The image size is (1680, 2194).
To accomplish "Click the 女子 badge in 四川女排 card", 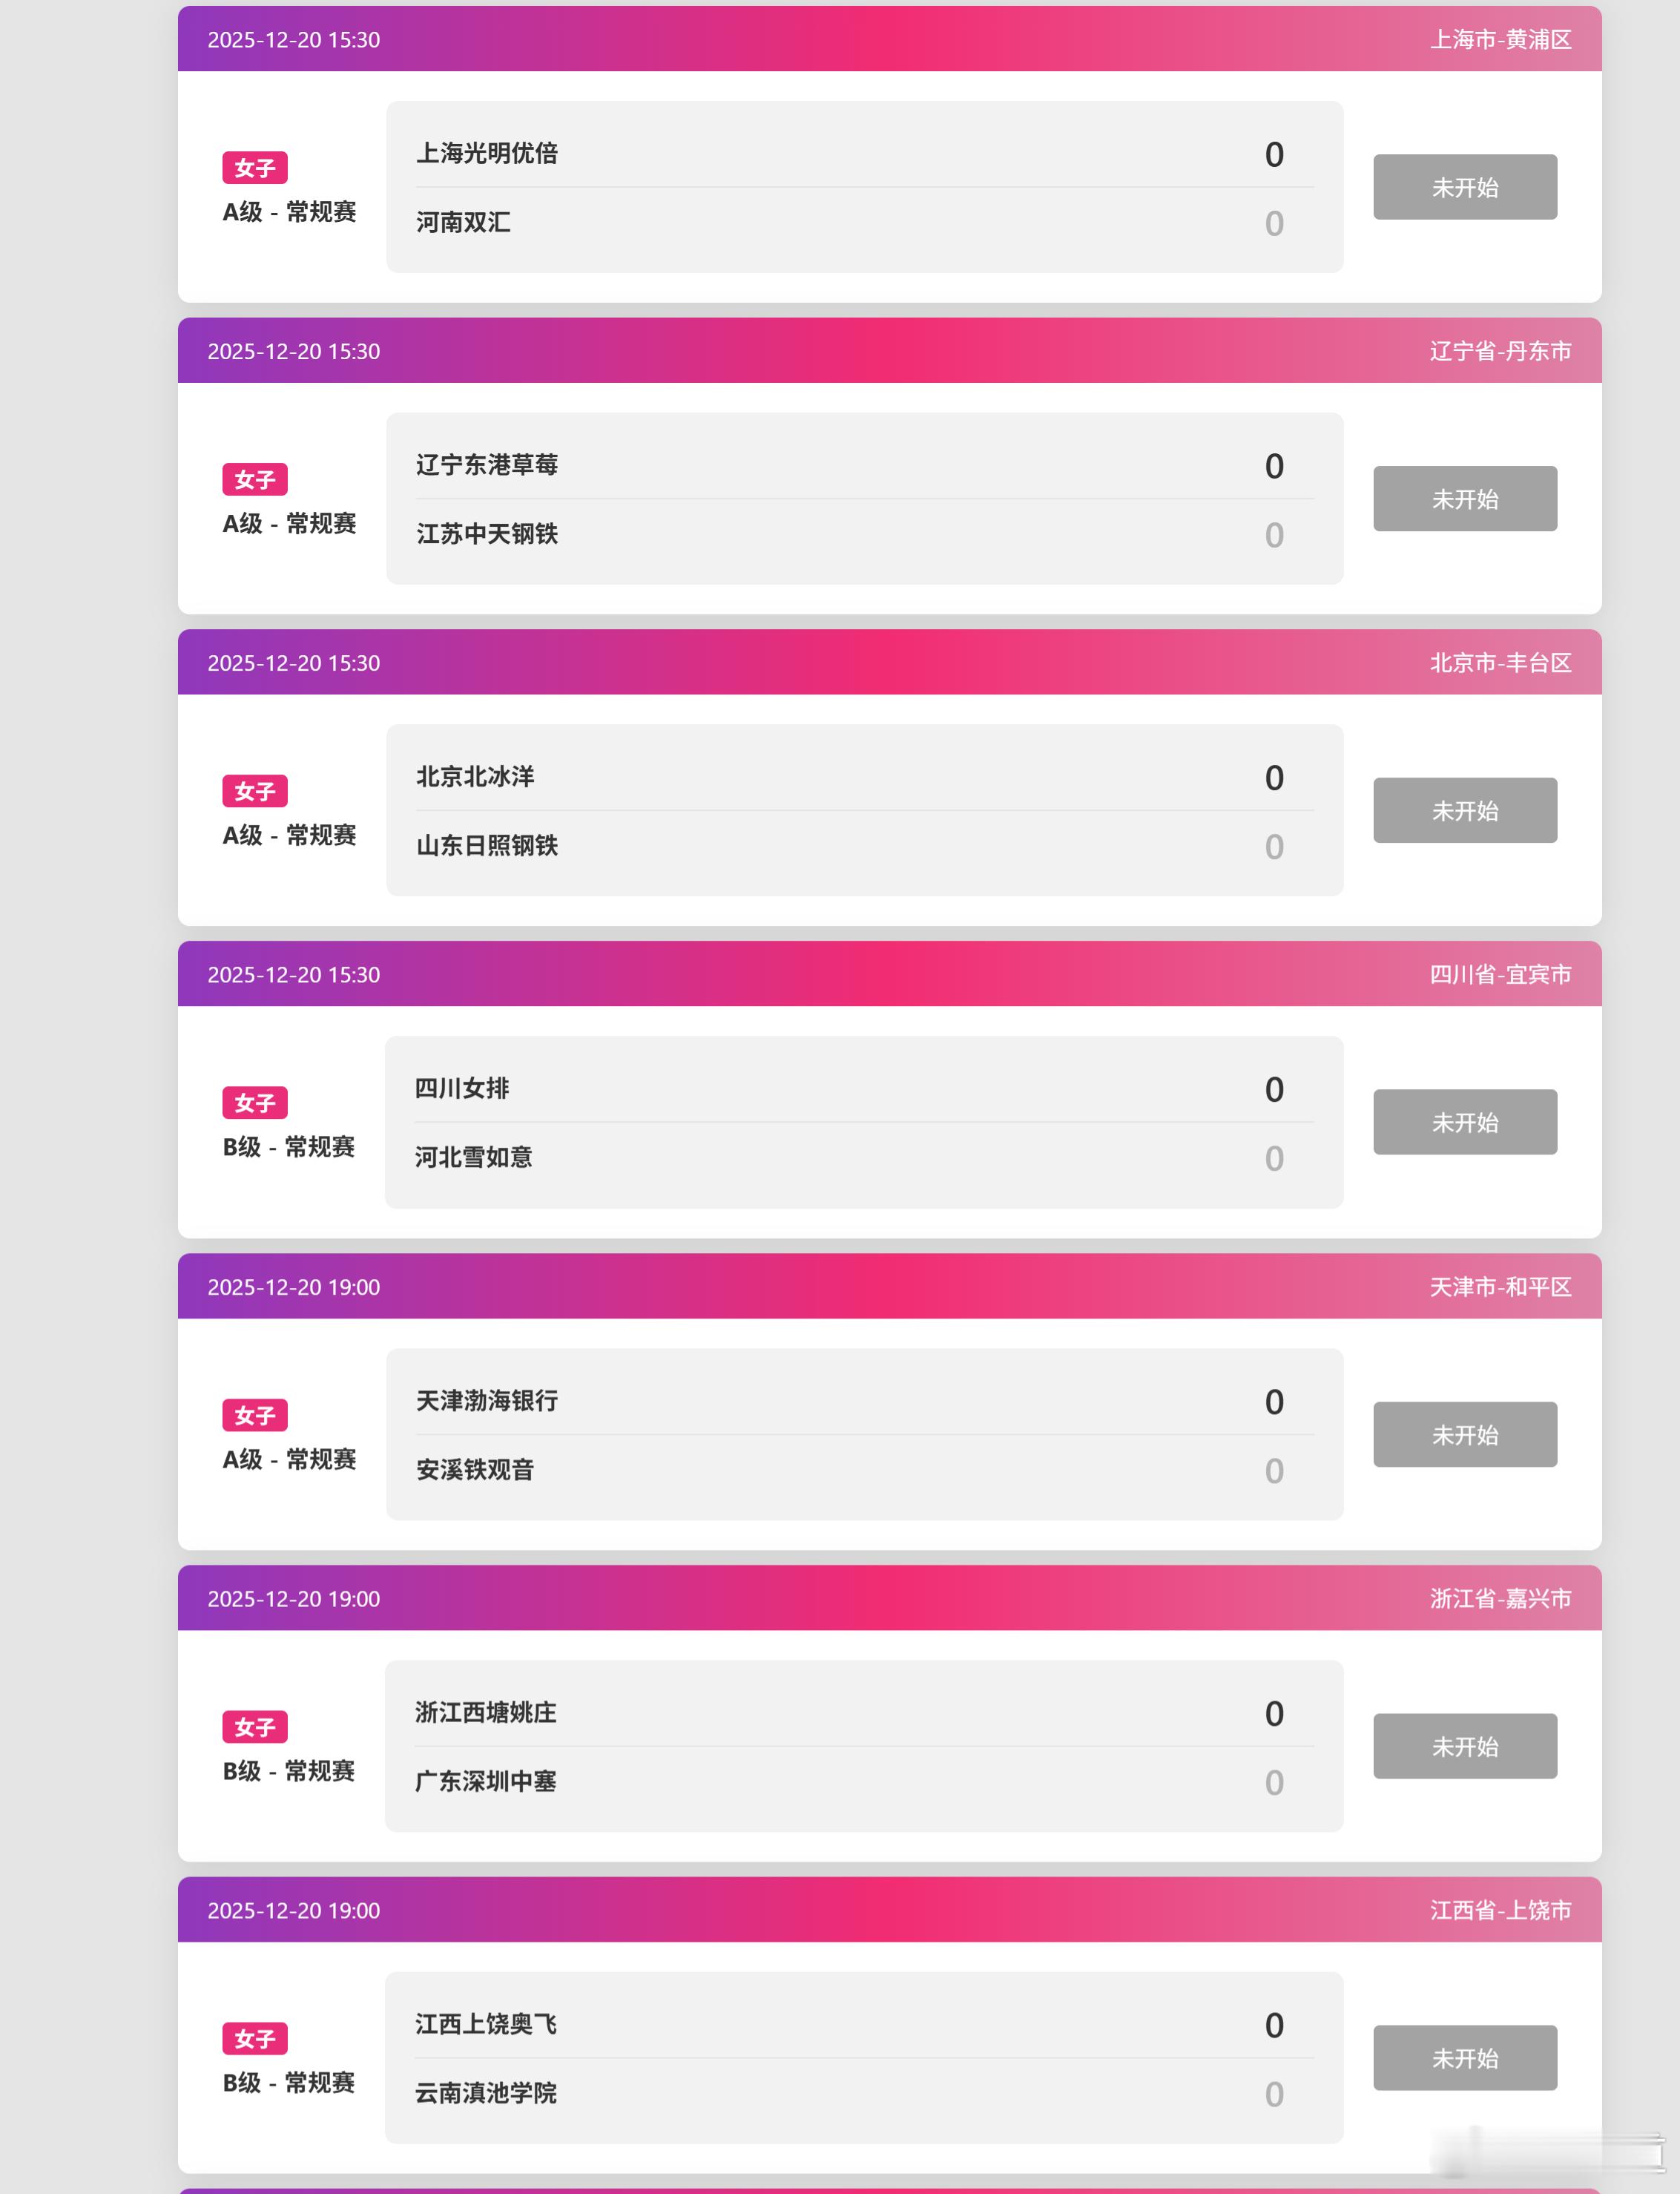I will (254, 1103).
